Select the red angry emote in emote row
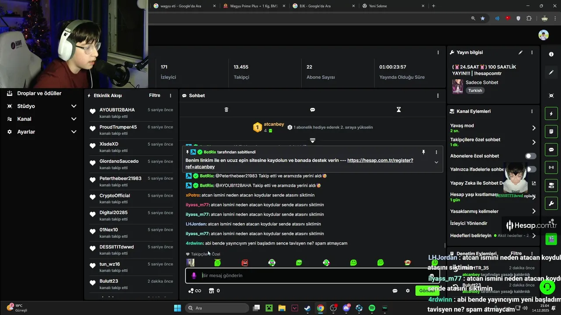This screenshot has height=315, width=561. pyautogui.click(x=245, y=262)
